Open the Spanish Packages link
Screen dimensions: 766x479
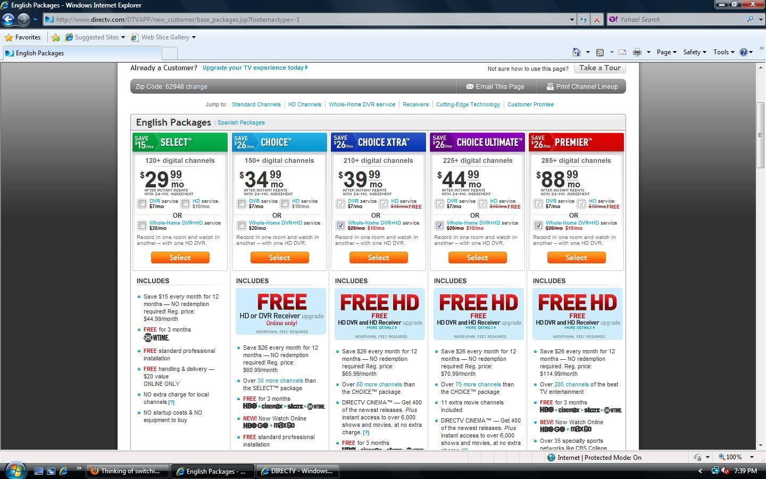point(241,122)
